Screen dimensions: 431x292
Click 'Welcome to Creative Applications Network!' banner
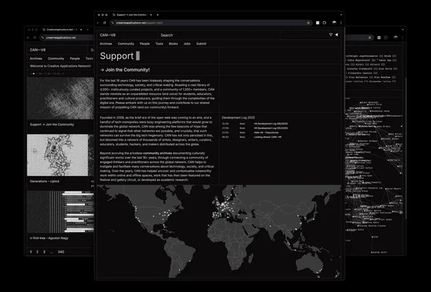click(x=60, y=66)
